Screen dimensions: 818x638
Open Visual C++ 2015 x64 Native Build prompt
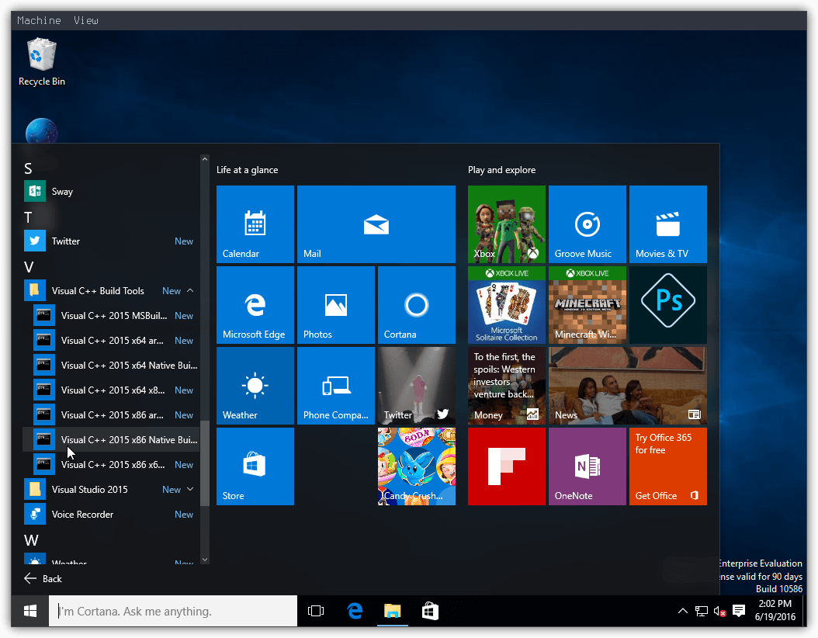click(x=111, y=365)
